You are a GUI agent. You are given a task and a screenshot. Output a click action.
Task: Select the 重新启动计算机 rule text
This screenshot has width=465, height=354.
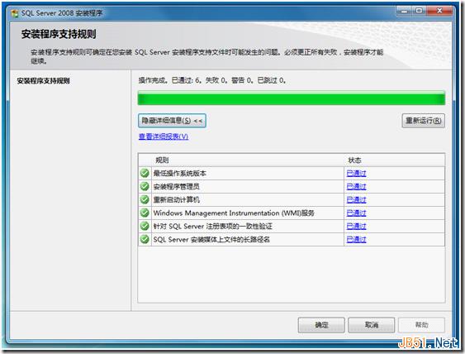pyautogui.click(x=177, y=199)
